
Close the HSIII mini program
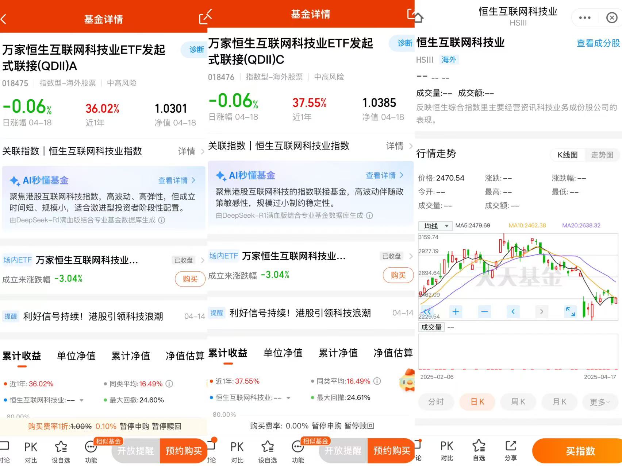tap(612, 18)
